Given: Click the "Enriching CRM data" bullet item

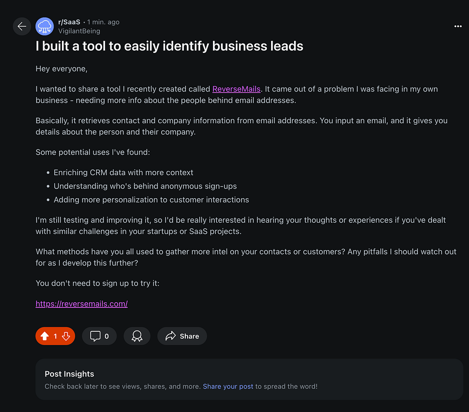Looking at the screenshot, I should [x=123, y=172].
